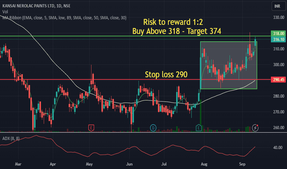287x169 pixels.
Task: Click the Mar date label
Action: [18, 164]
